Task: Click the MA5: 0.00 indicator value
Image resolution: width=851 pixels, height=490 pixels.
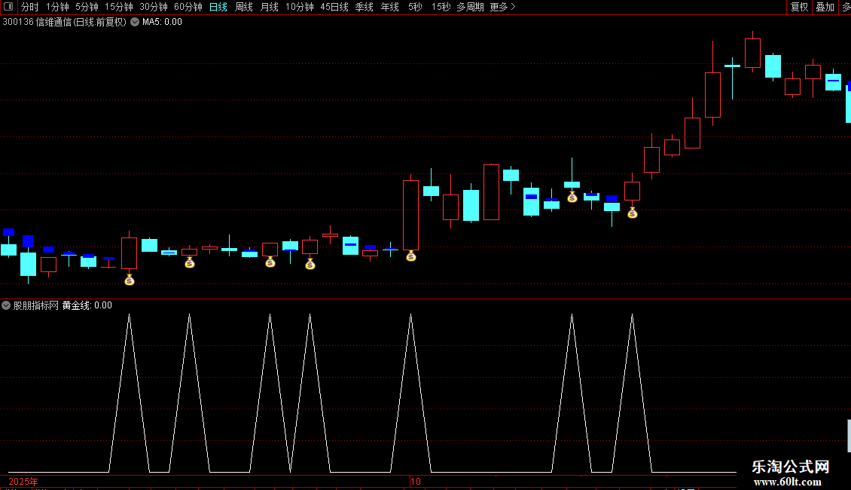Action: tap(162, 23)
